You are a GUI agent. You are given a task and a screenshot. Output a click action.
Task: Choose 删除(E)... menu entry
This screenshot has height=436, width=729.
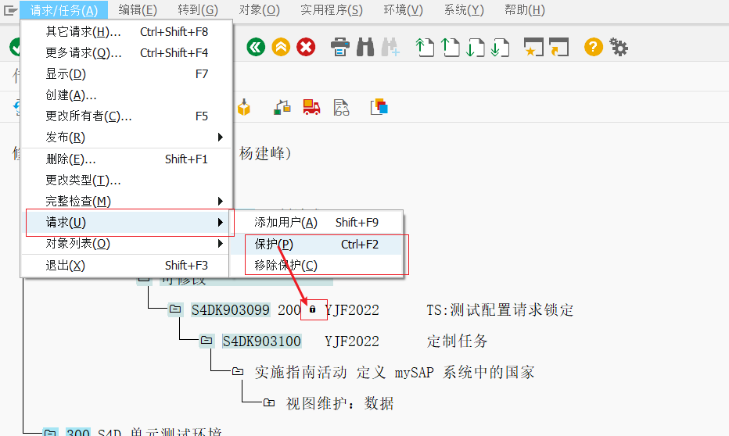tap(127, 159)
